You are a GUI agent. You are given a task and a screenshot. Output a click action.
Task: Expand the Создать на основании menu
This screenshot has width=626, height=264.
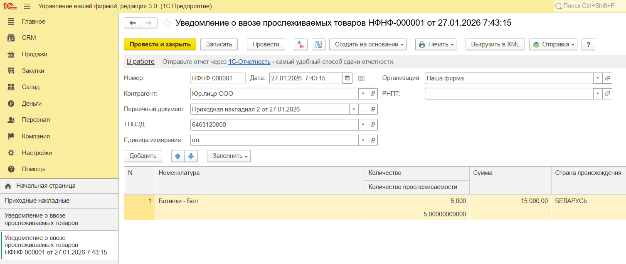click(367, 44)
